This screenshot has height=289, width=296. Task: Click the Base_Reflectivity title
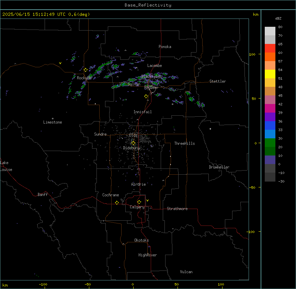point(148,5)
